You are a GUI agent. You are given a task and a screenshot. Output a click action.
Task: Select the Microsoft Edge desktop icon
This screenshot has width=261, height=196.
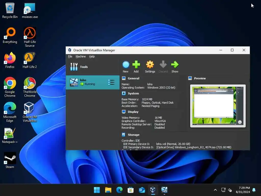[x=10, y=112]
